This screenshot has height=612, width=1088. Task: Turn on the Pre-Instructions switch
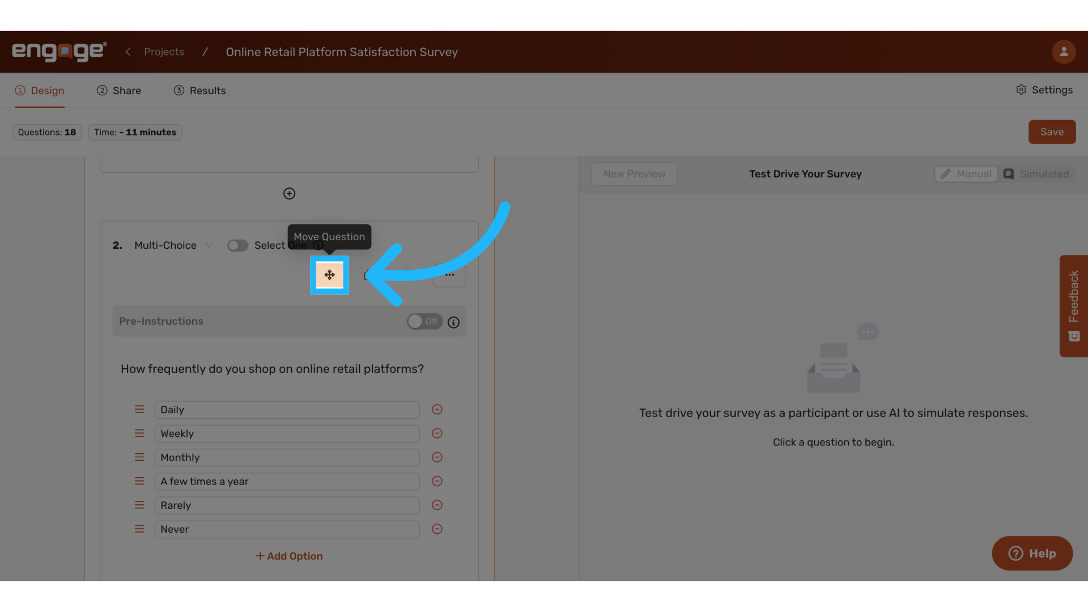(424, 322)
